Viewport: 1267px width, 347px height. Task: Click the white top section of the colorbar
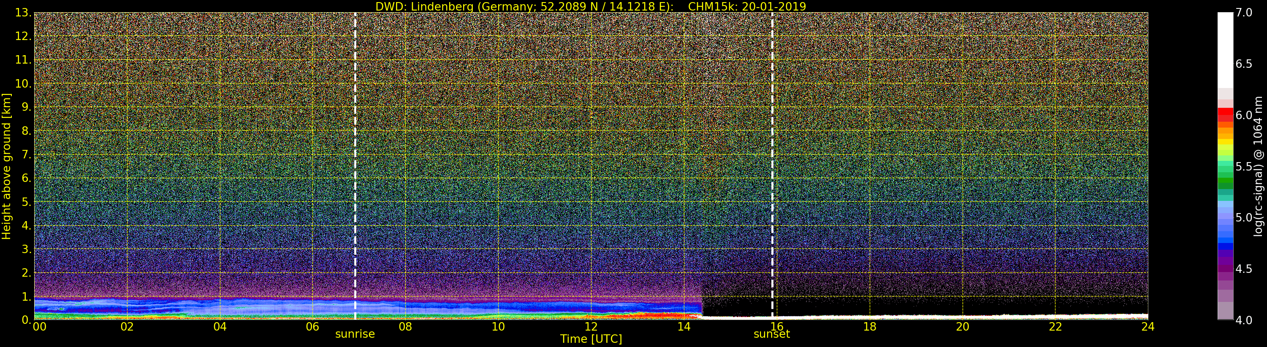coord(1225,50)
